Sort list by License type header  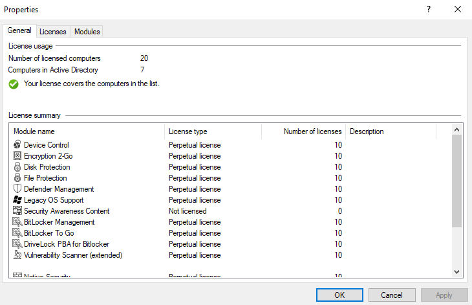213,131
